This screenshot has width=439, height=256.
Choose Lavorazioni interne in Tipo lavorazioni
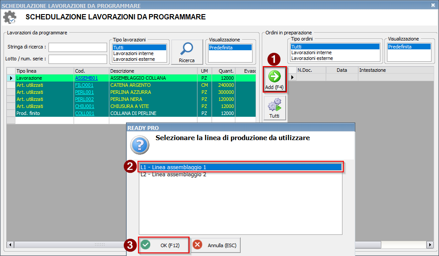pos(133,53)
